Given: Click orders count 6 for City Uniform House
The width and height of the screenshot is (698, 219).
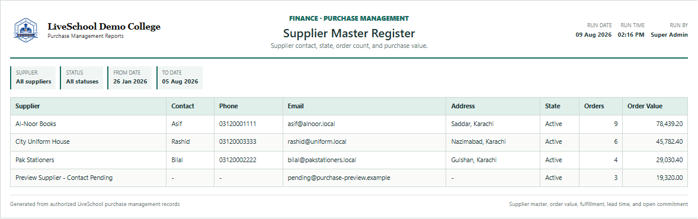Looking at the screenshot, I should click(x=616, y=142).
